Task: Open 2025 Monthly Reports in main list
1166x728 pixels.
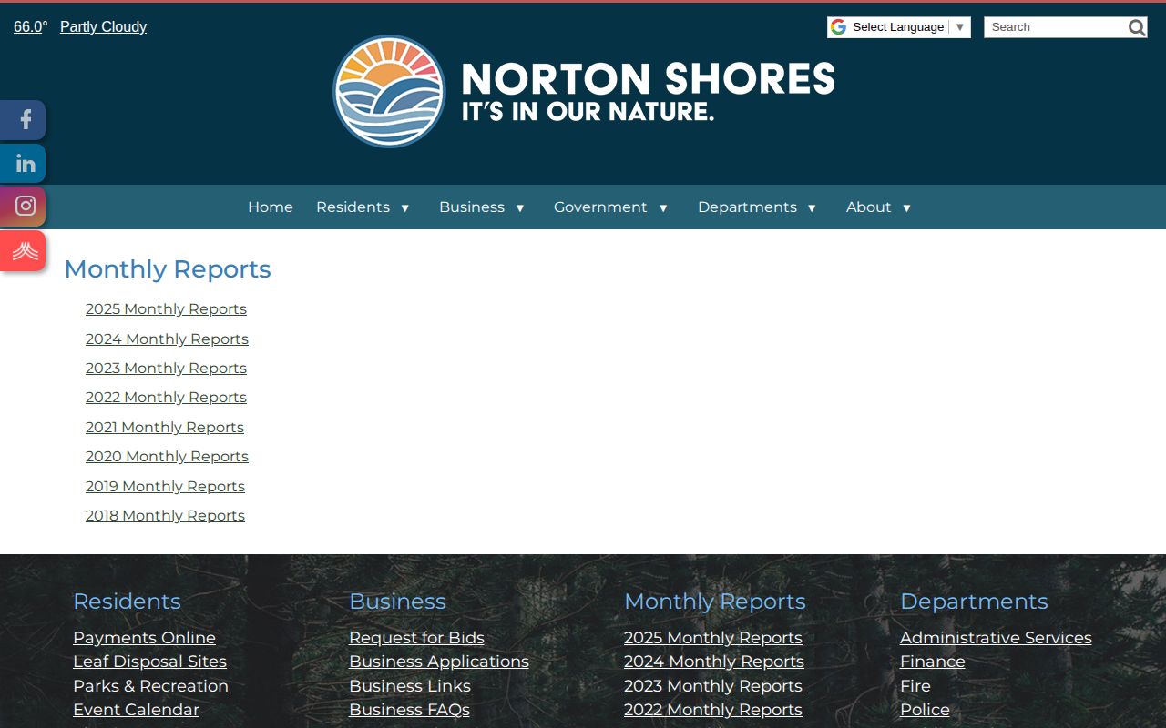Action: [166, 309]
